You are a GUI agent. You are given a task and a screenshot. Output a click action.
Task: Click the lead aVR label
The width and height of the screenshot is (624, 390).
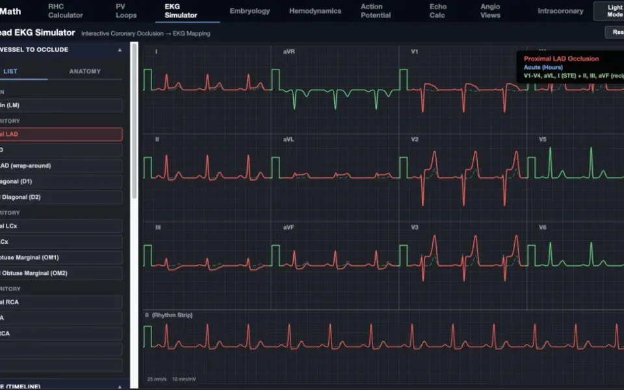click(x=289, y=52)
